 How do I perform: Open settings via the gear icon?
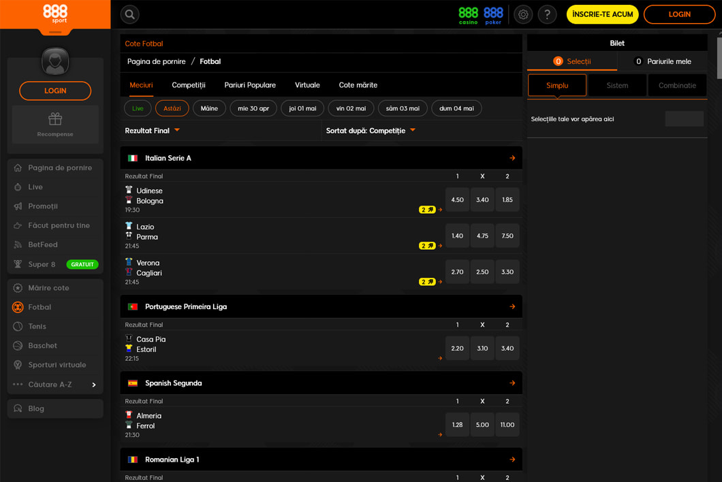coord(523,14)
